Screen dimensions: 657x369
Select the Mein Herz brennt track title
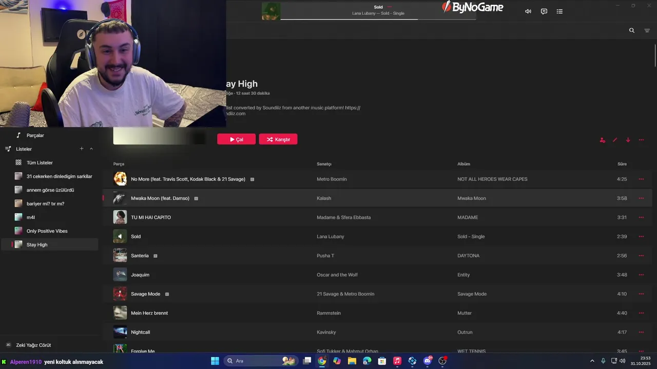(149, 313)
